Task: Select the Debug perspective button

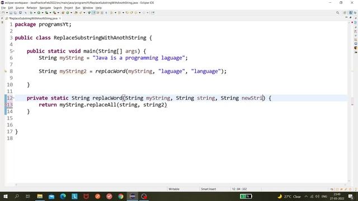Action: pyautogui.click(x=355, y=13)
